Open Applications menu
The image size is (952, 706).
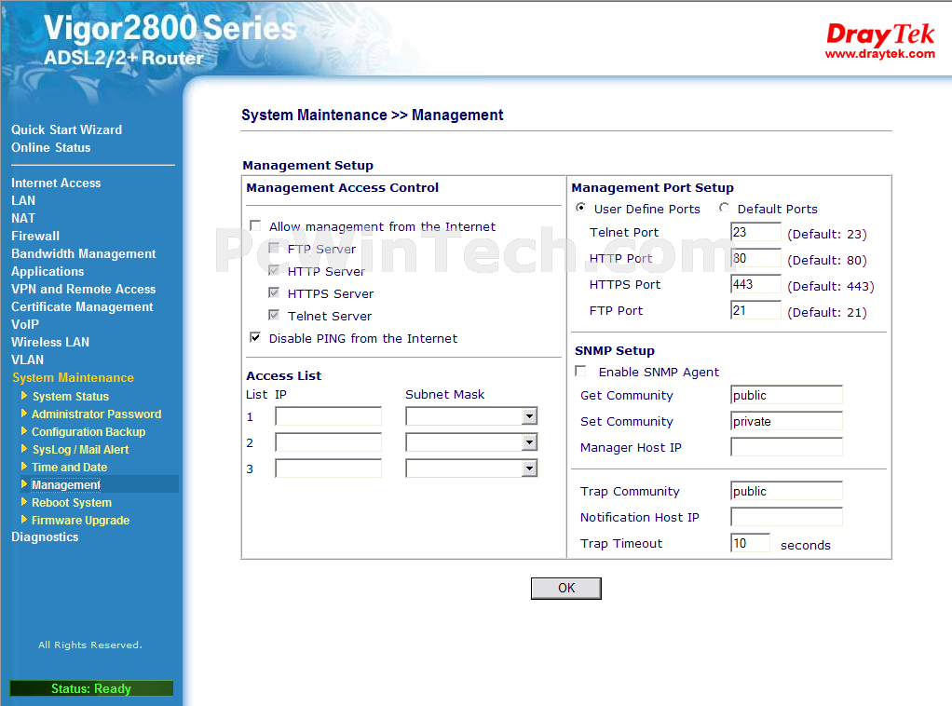(x=48, y=271)
